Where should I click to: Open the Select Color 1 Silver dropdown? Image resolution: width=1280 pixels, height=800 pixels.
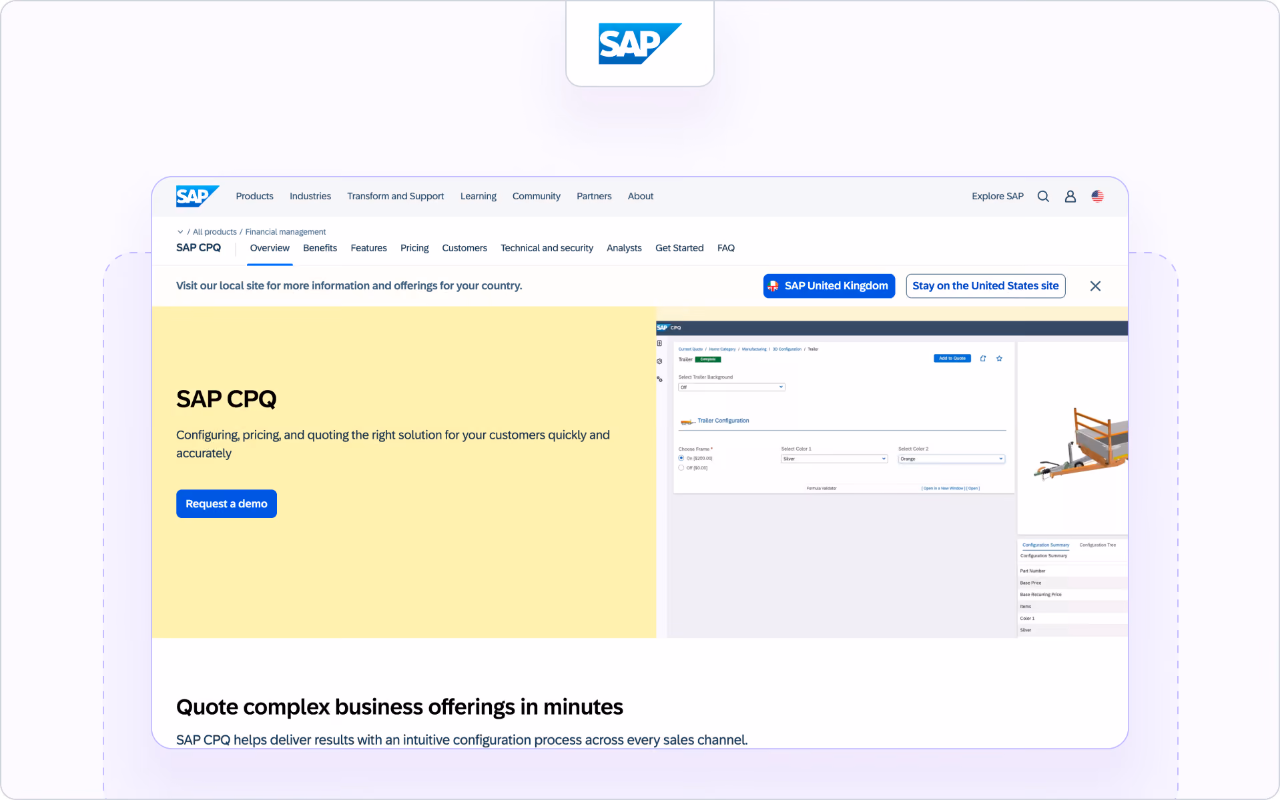pyautogui.click(x=834, y=459)
